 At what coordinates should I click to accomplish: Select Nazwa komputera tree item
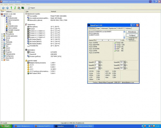(14, 20)
